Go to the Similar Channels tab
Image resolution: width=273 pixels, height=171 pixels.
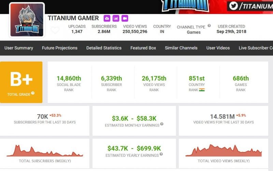coord(181,48)
